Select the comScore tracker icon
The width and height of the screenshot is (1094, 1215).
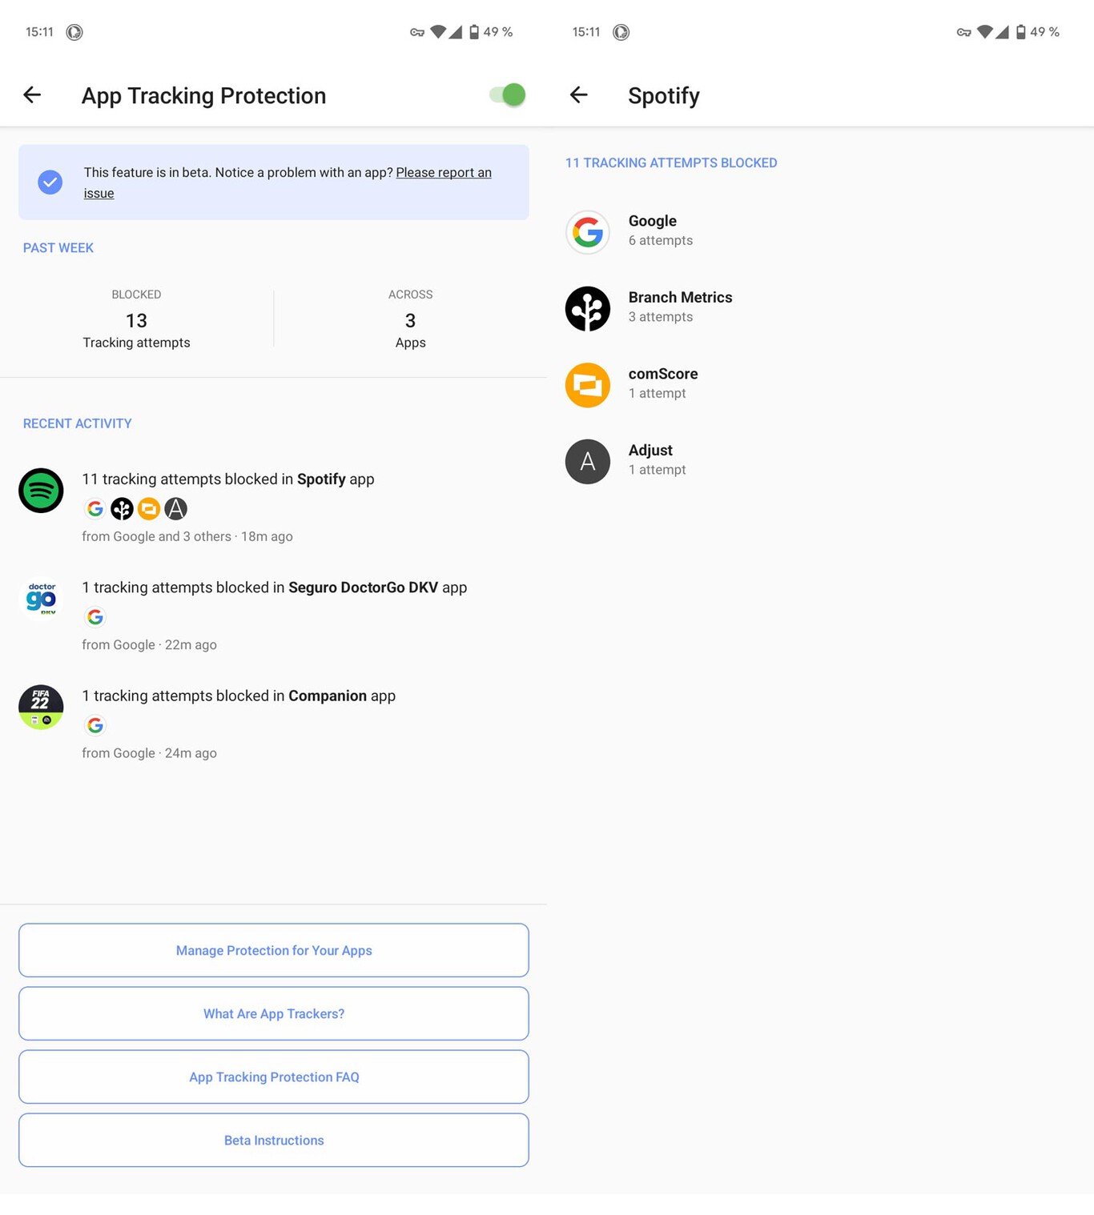point(587,385)
